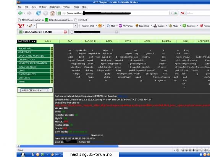Click the pencil icon on Yahoo toolbar

[x=31, y=26]
